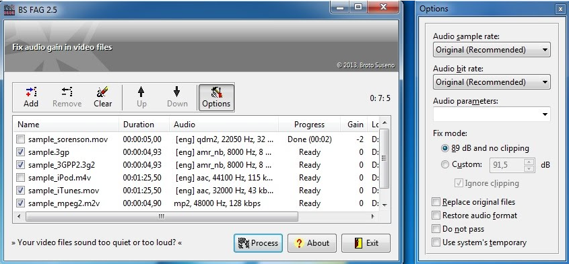Close the Options panel
This screenshot has width=569, height=264.
click(561, 9)
